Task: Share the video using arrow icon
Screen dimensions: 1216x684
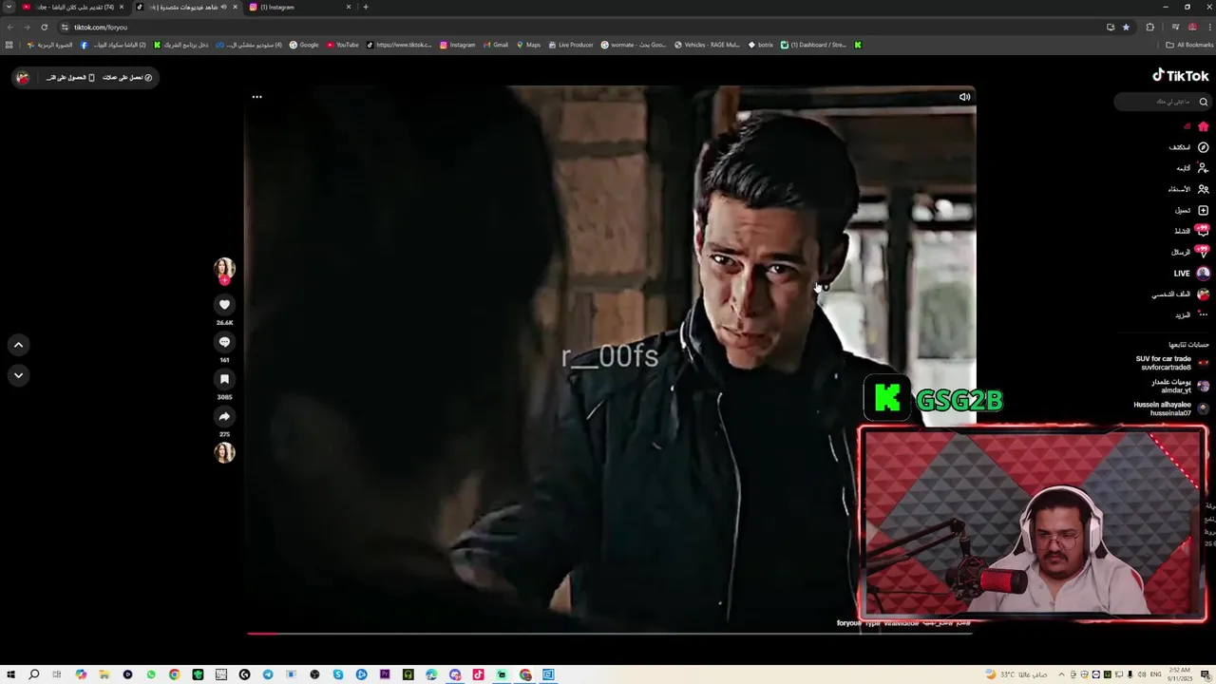Action: pos(224,416)
